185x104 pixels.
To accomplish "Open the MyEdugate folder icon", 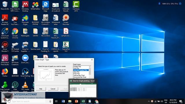I will pos(25,32).
